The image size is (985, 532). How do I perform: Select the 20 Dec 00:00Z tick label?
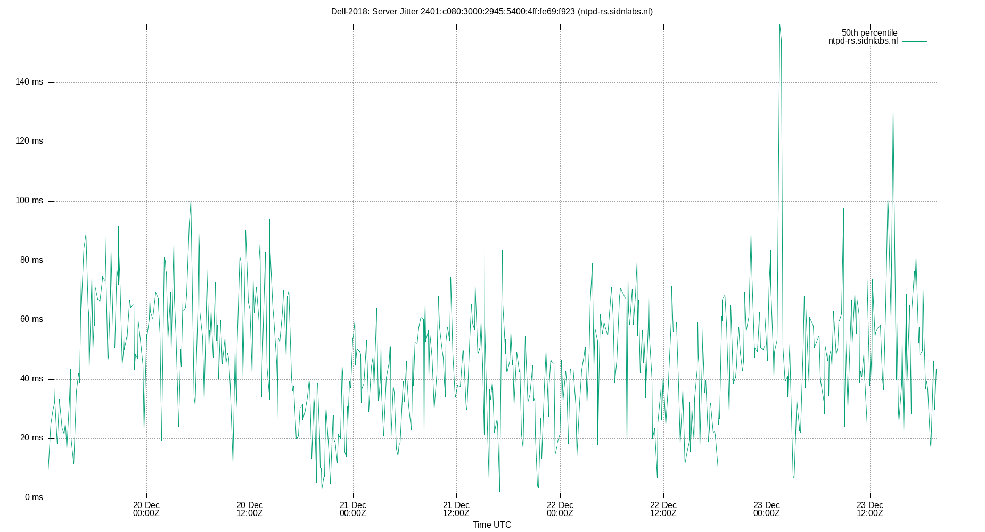[x=146, y=509]
